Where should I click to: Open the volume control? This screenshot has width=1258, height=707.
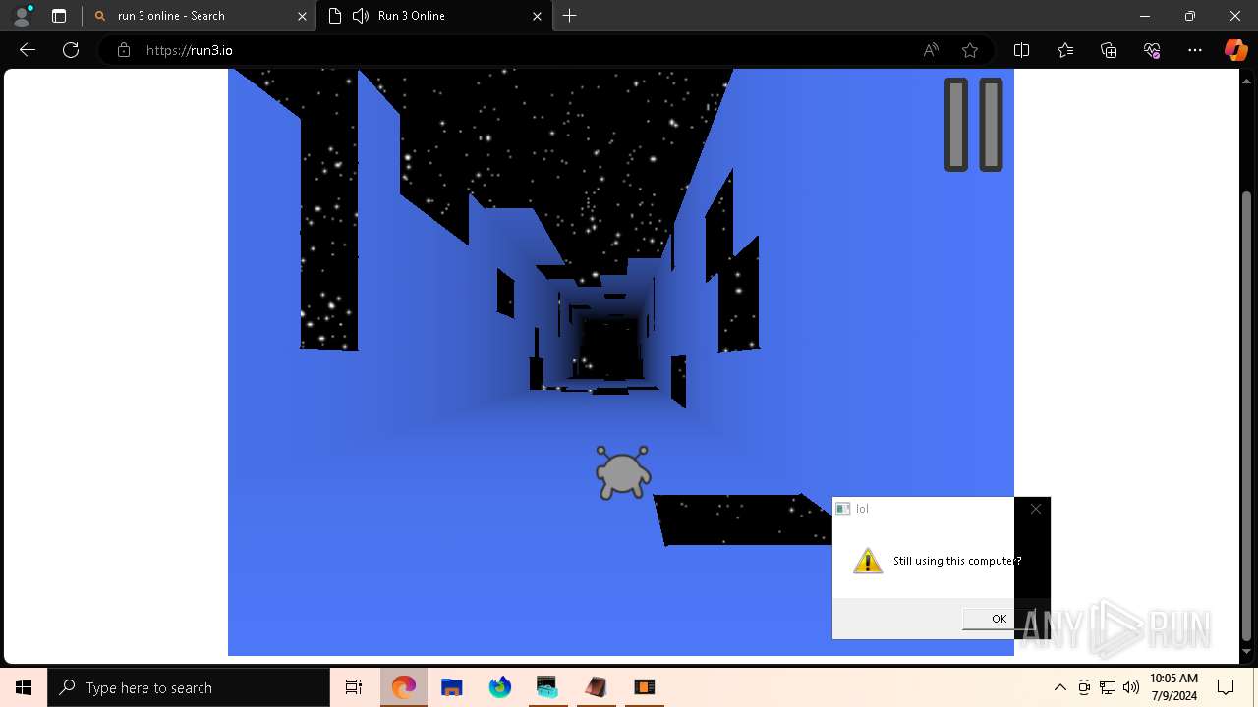point(1131,687)
